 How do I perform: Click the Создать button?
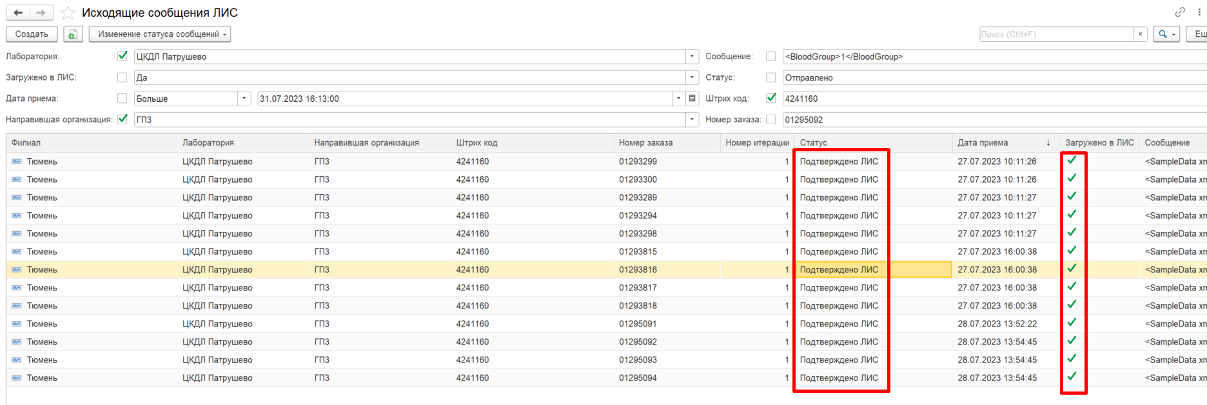tap(32, 34)
